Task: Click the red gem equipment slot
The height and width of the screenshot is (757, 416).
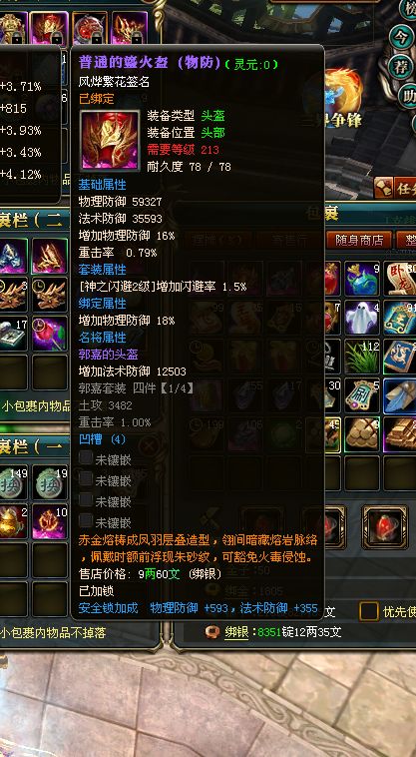Action: pyautogui.click(x=385, y=526)
